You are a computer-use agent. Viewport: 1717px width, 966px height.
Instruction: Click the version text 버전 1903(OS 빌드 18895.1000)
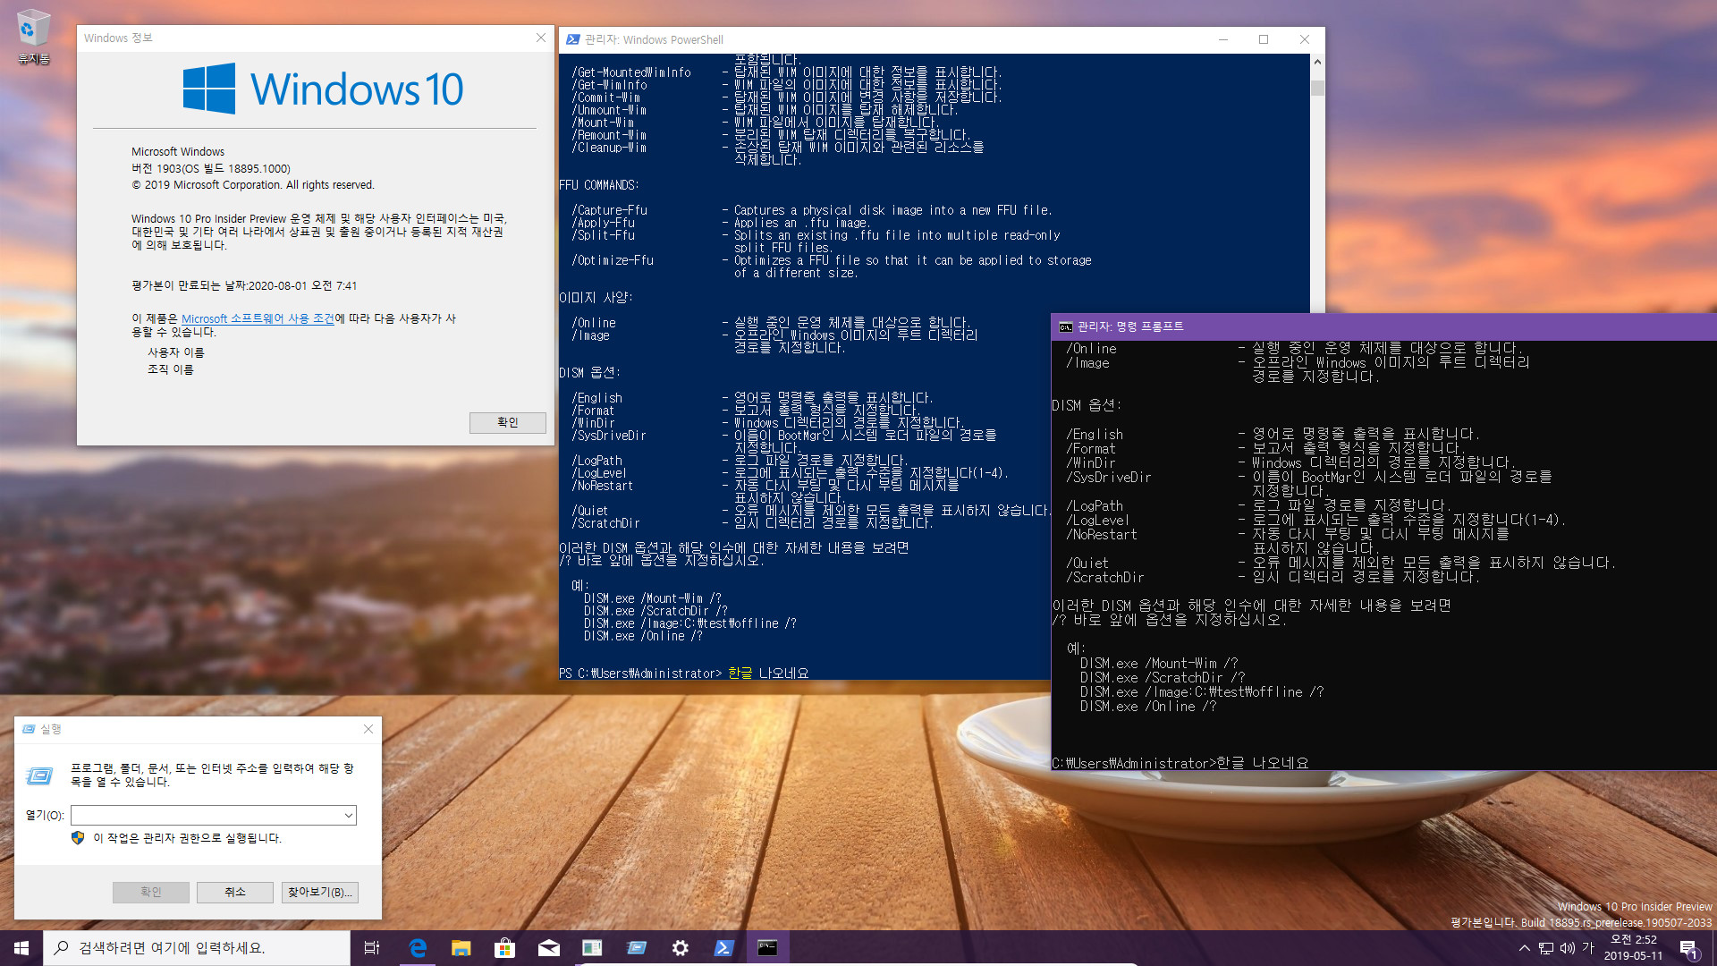point(211,168)
